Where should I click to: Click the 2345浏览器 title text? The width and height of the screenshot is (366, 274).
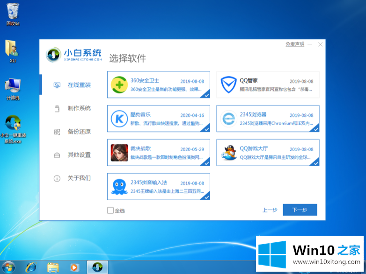pos(253,114)
